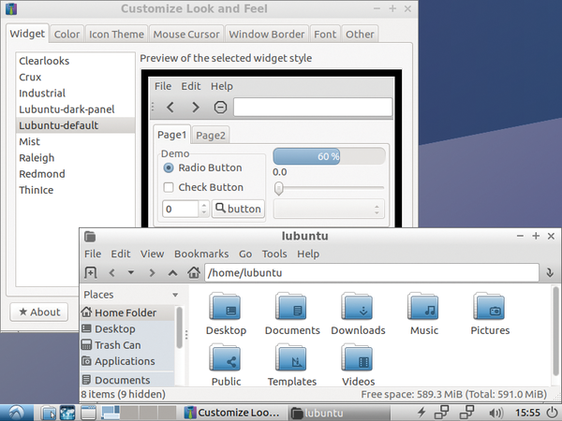Select the Clearlooks widget theme
The height and width of the screenshot is (421, 562).
tap(75, 61)
